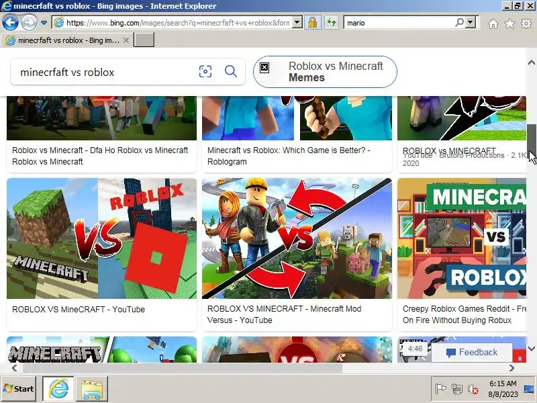Open the Tools gear icon
The height and width of the screenshot is (403, 537).
click(x=526, y=24)
